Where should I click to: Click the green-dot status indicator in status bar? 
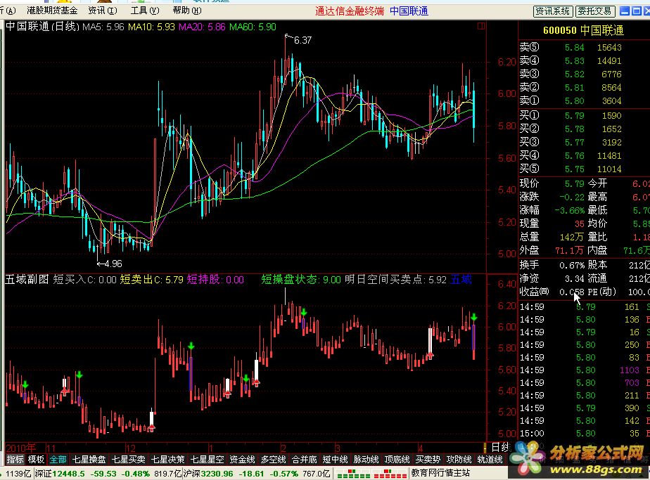pyautogui.click(x=355, y=473)
